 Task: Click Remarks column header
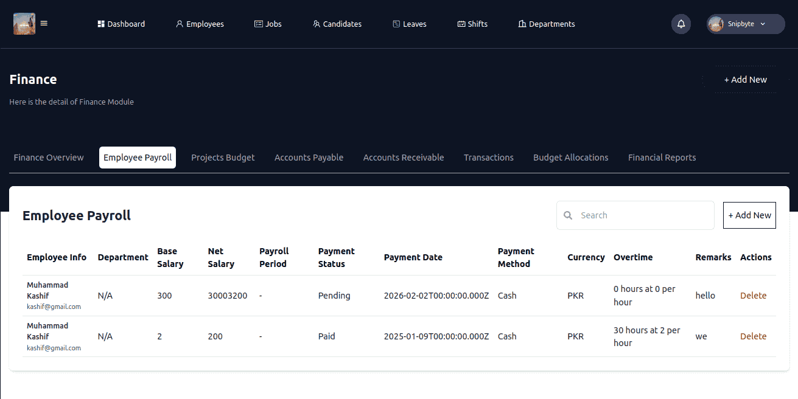tap(713, 257)
